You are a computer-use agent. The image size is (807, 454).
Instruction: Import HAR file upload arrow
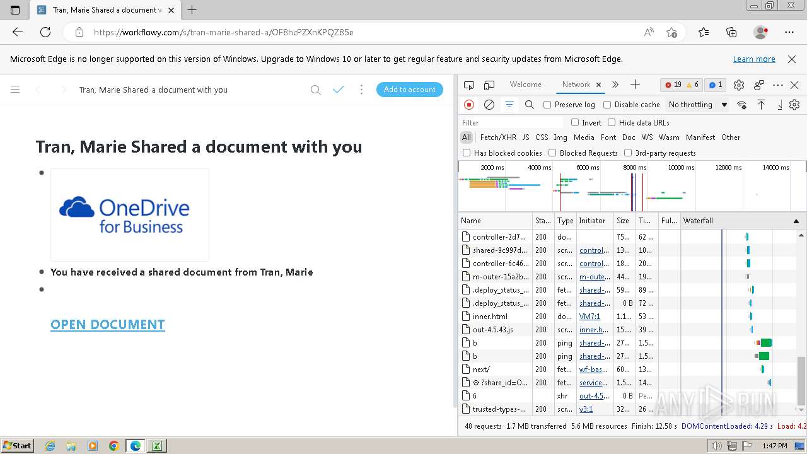tap(761, 105)
